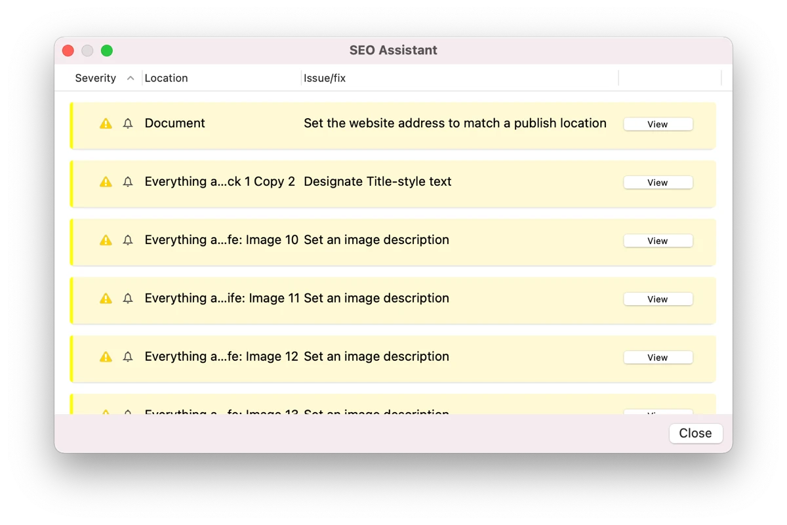
Task: Click the green zoom window button
Action: [107, 51]
